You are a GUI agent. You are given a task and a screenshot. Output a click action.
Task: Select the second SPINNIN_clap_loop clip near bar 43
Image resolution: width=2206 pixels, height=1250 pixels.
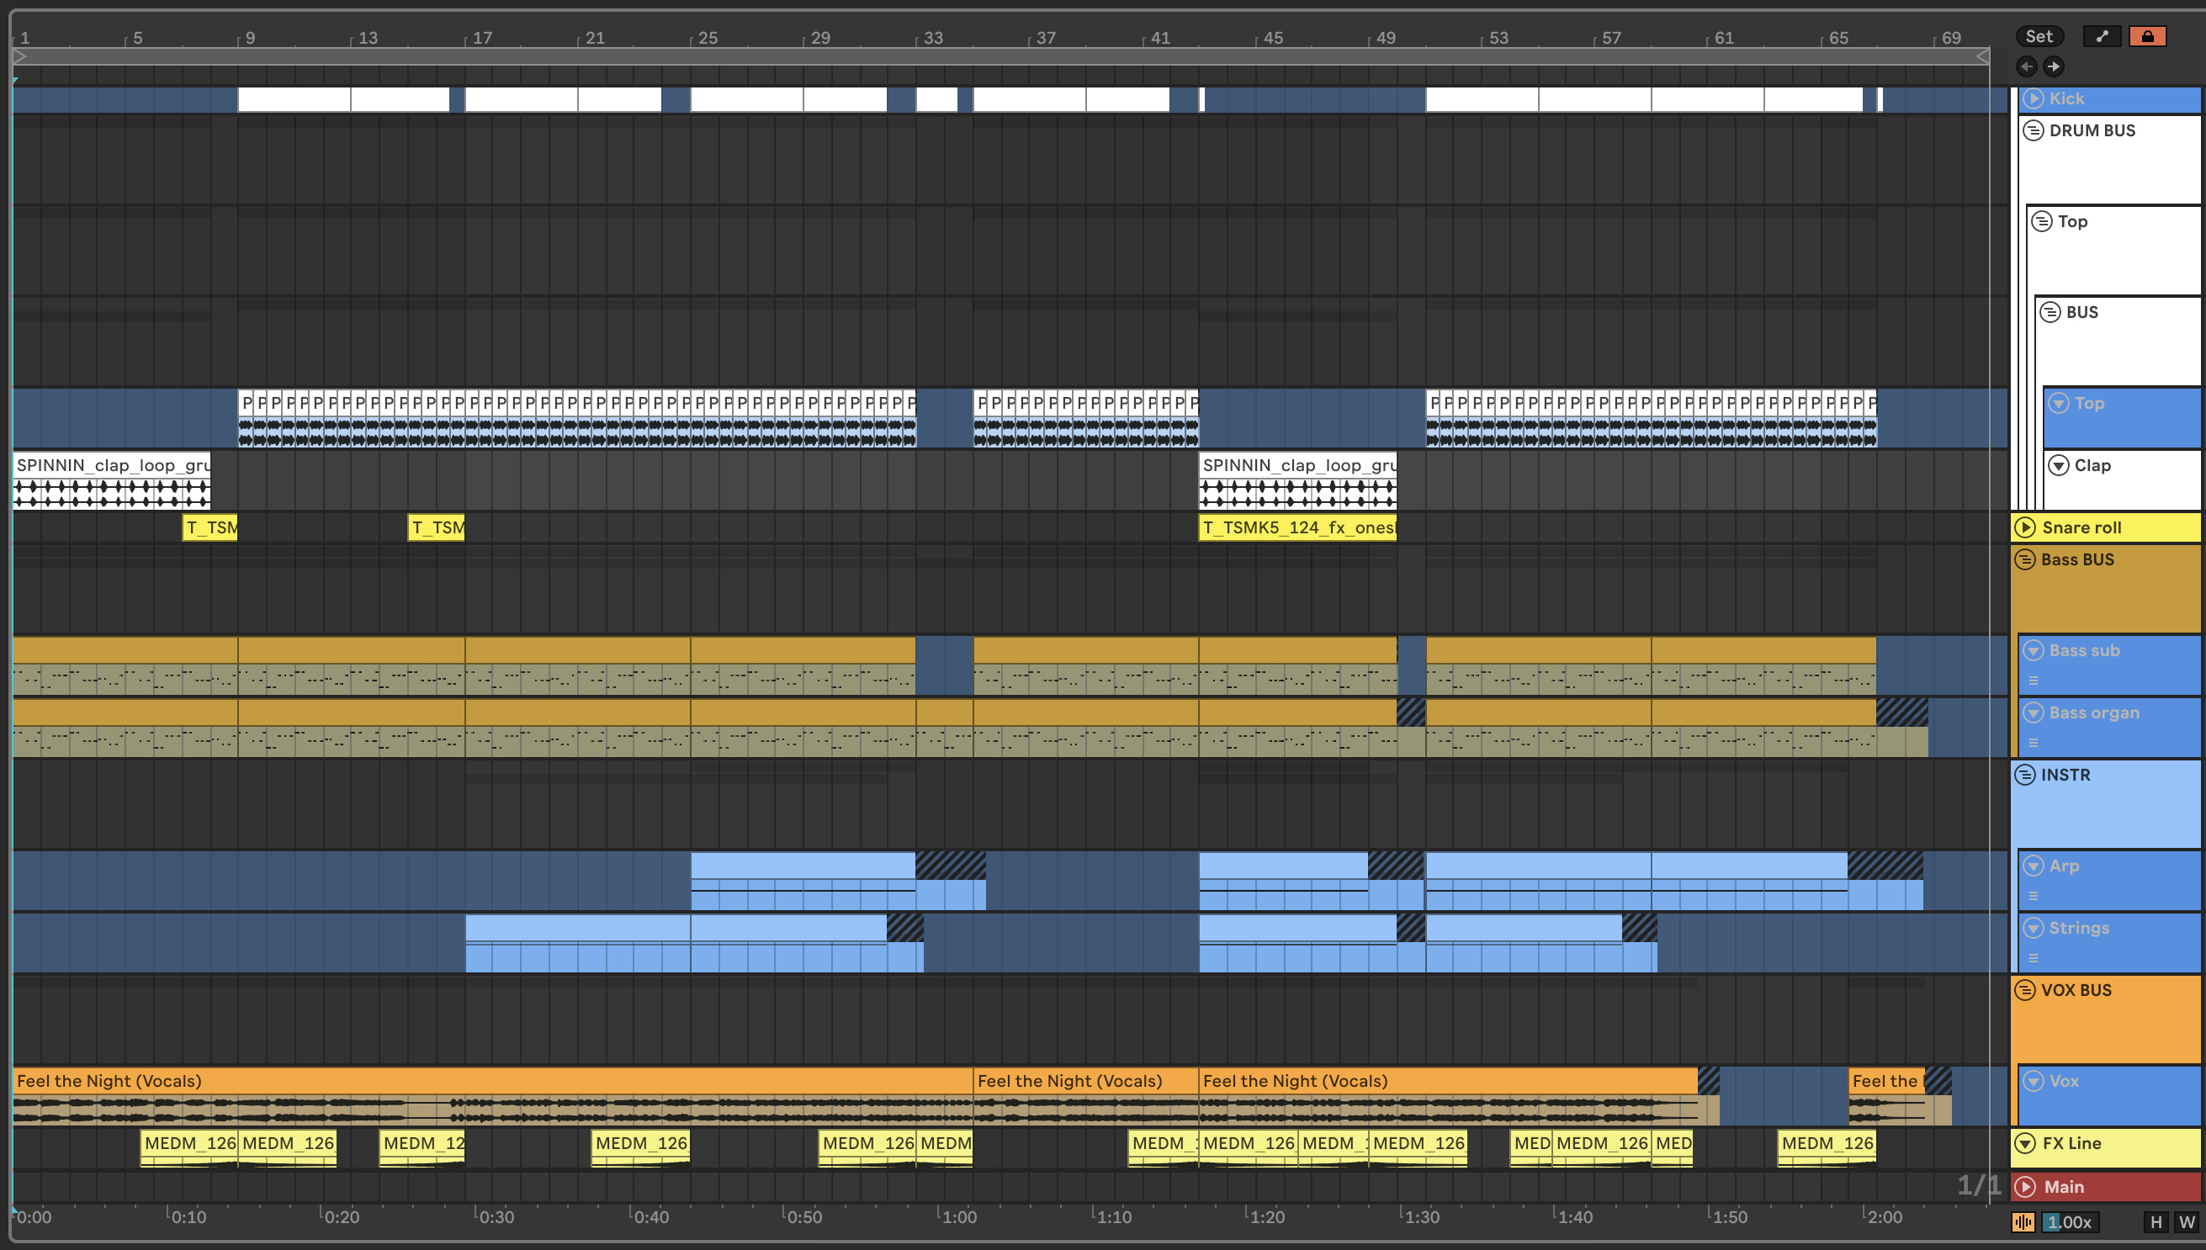1297,481
